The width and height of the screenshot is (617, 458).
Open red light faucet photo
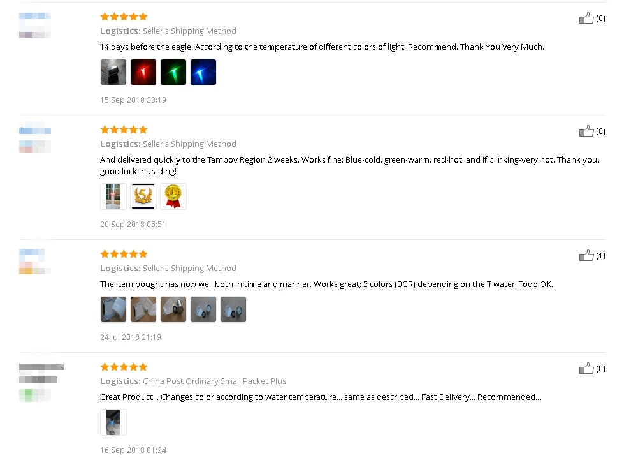[143, 72]
